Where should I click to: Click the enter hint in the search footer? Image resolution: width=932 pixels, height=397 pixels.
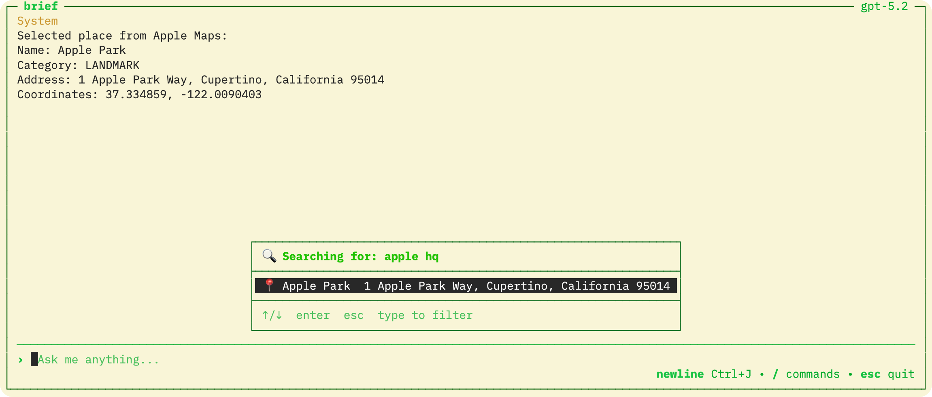tap(313, 315)
